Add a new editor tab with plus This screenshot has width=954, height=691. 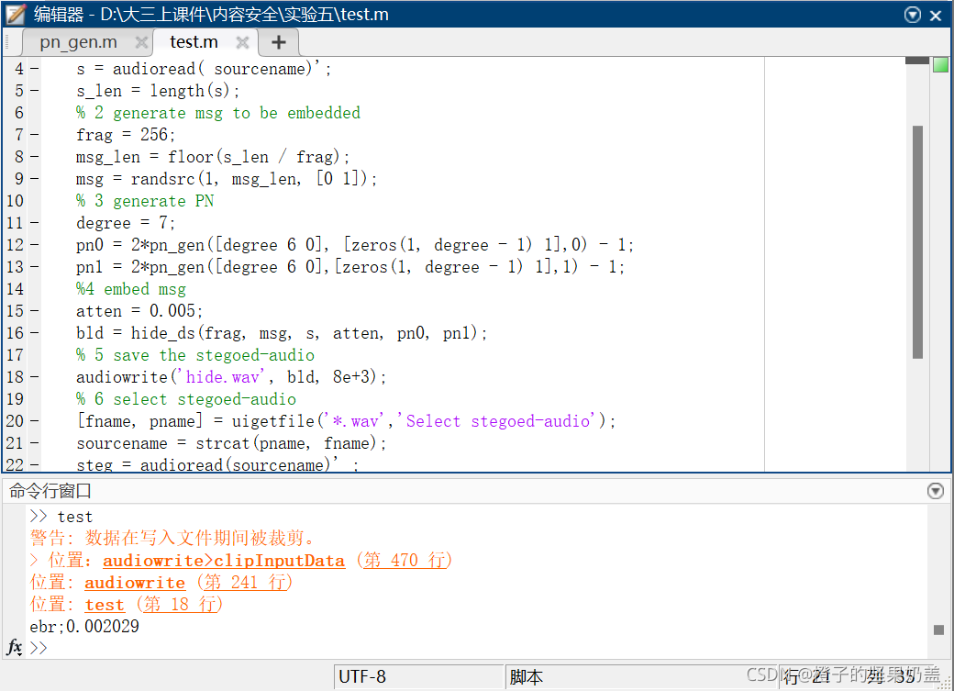click(279, 42)
